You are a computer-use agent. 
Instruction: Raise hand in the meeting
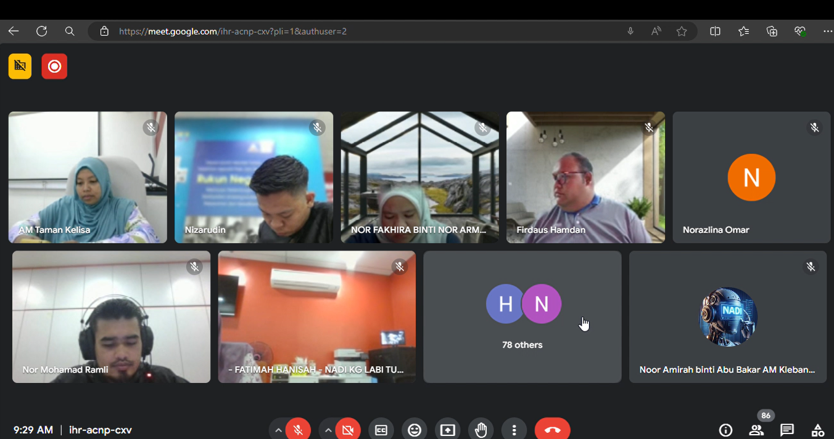click(x=481, y=430)
